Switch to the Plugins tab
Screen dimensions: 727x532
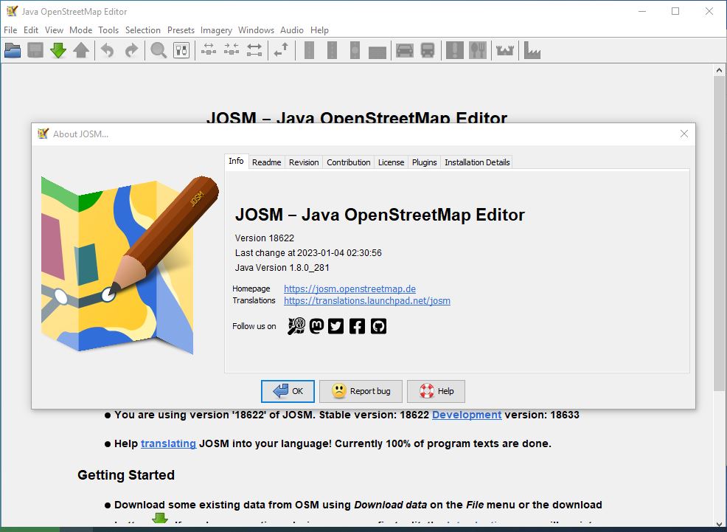tap(424, 162)
